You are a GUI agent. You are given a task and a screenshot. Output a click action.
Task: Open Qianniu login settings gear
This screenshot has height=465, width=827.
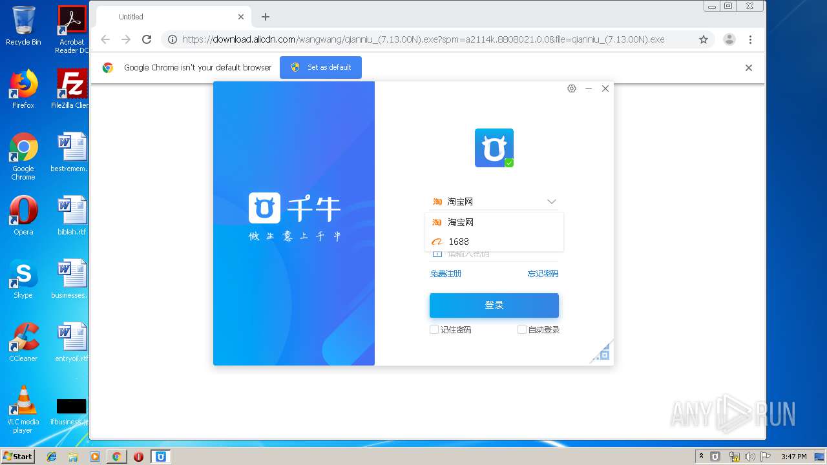(x=572, y=88)
